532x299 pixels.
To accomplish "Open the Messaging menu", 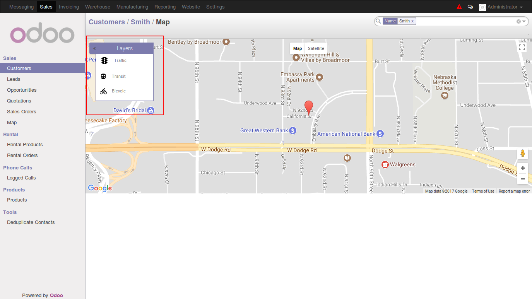I will 21,7.
